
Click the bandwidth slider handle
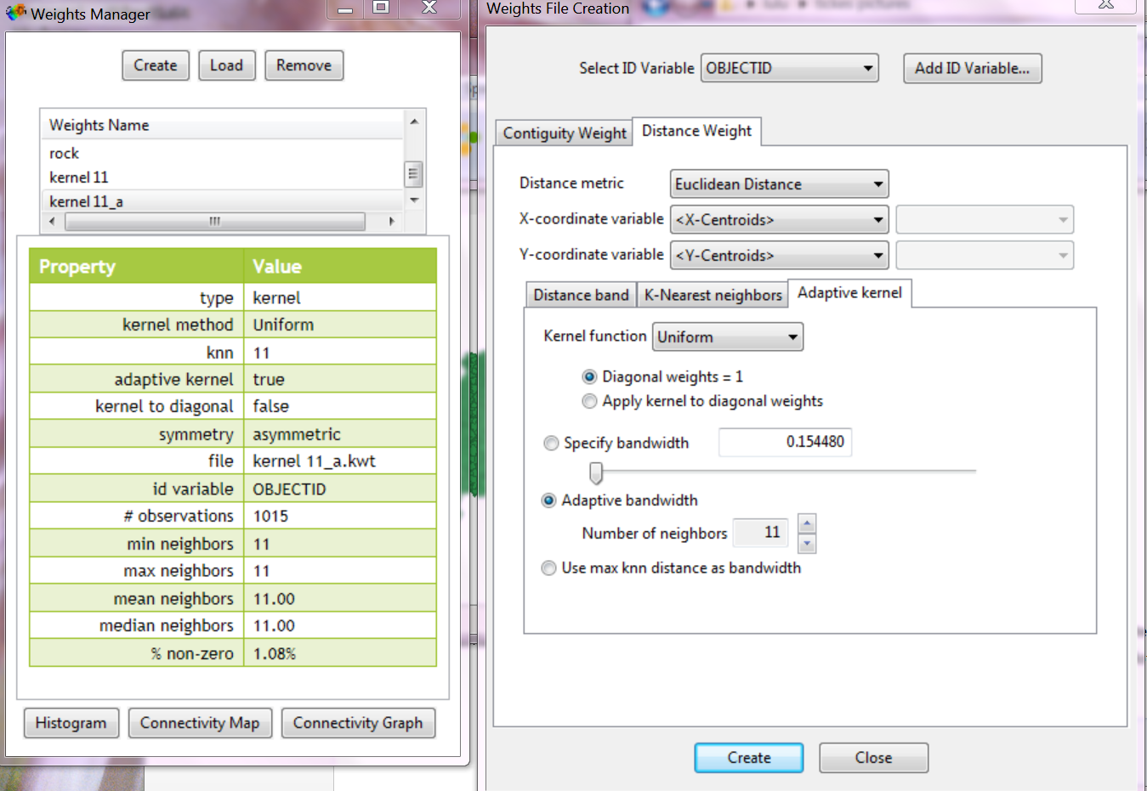pos(595,472)
